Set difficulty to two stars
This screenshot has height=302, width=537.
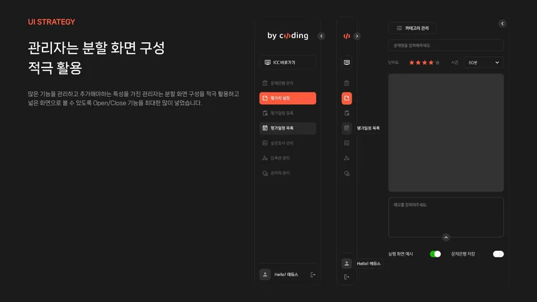418,62
